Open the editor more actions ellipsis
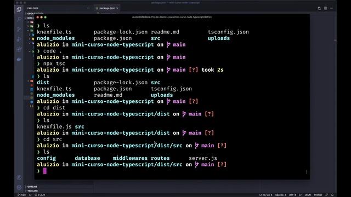The image size is (351, 197). (332, 8)
